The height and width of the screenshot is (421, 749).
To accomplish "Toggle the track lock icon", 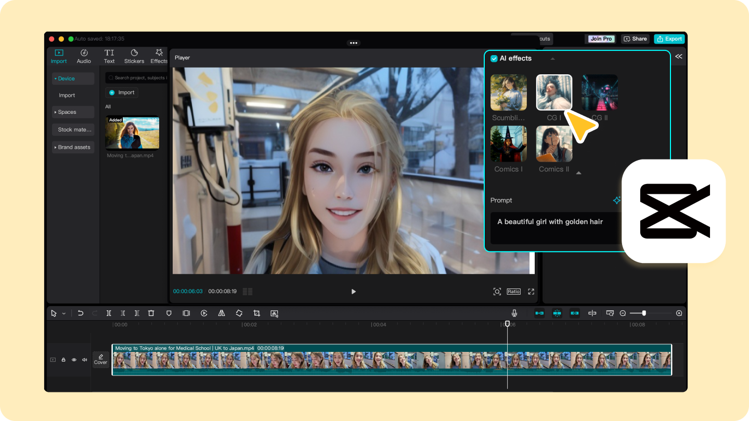I will [63, 360].
